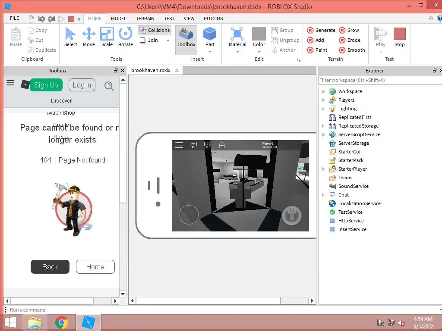Click the Paste clipboard icon
This screenshot has height=331, width=442.
16,37
